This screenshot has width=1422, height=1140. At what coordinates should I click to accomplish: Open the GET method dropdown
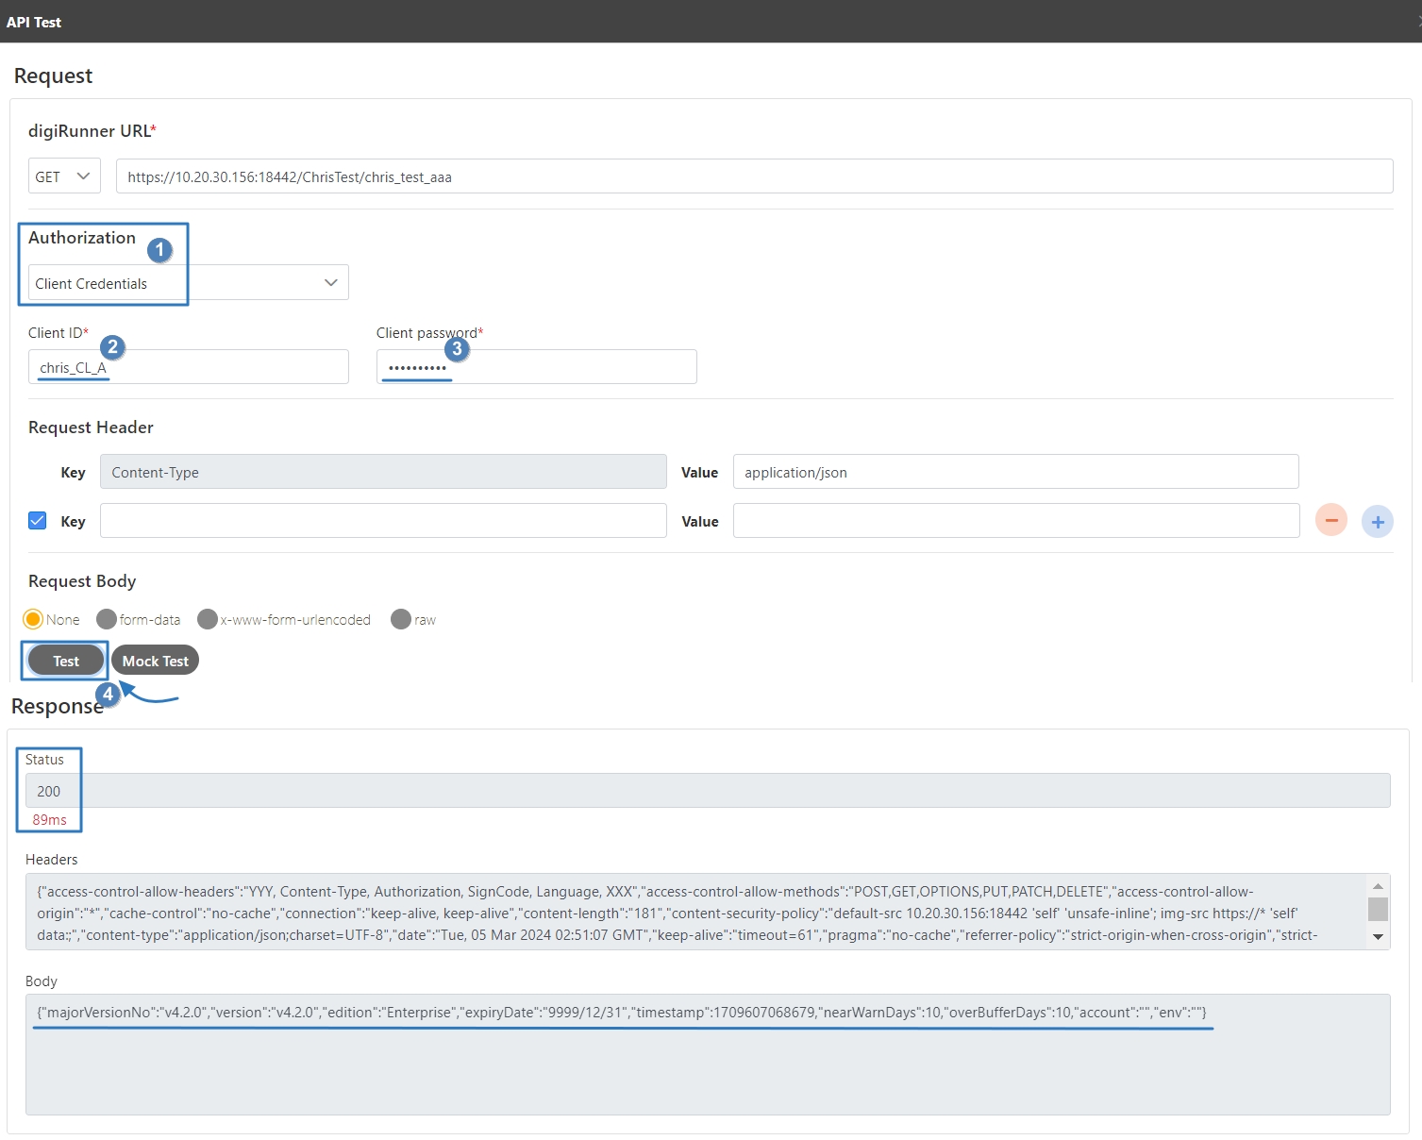pos(64,176)
